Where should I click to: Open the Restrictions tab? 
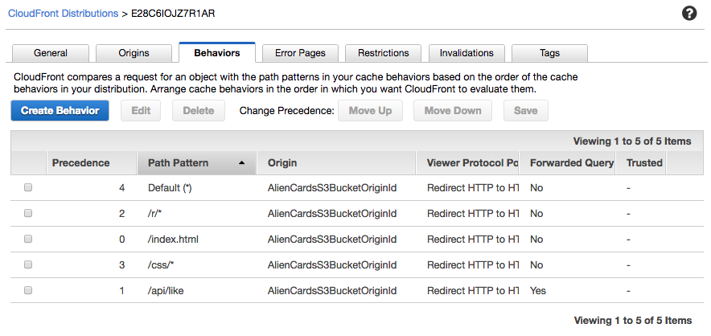click(x=383, y=53)
